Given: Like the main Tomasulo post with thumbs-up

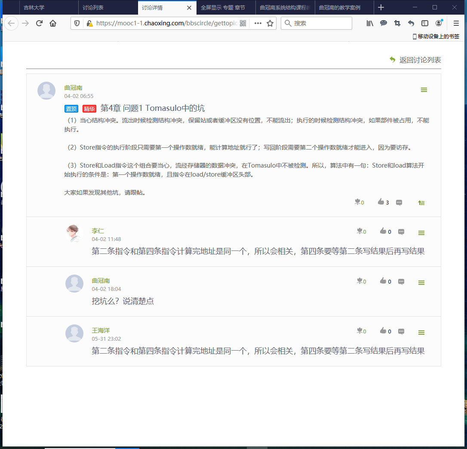Looking at the screenshot, I should tap(381, 202).
